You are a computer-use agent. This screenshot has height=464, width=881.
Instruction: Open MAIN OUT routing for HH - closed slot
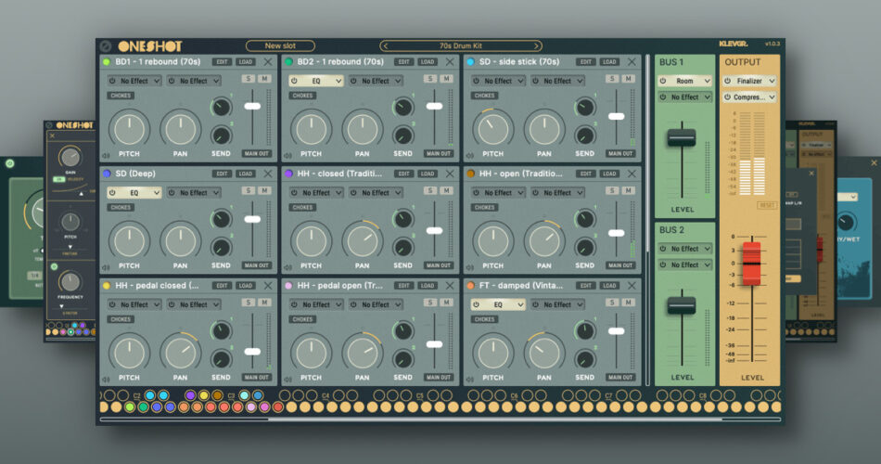pos(440,265)
